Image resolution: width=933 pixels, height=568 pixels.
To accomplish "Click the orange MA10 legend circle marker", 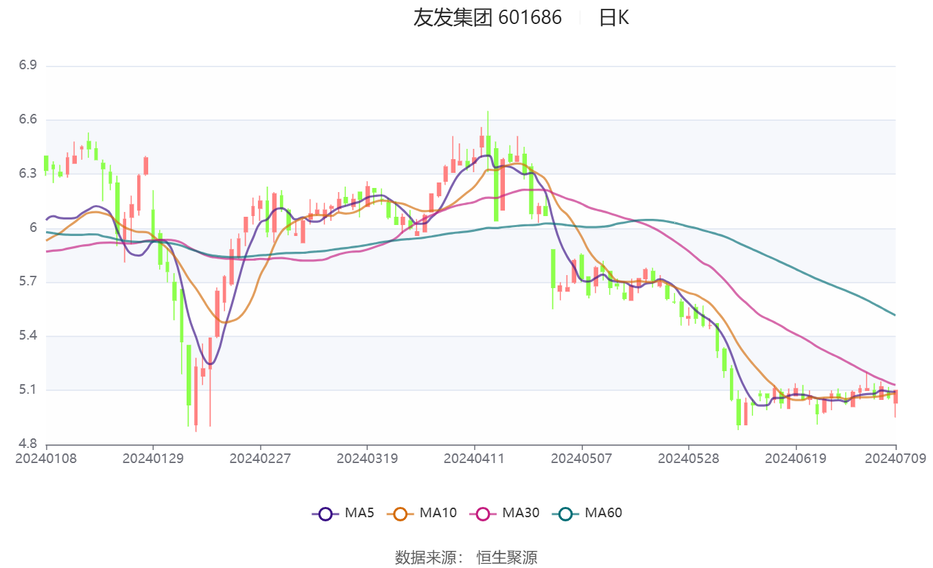I will 401,513.
